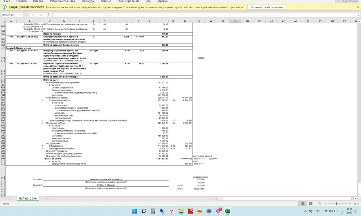Select the highlighted column header 39
The height and width of the screenshot is (216, 361).
(x=235, y=21)
